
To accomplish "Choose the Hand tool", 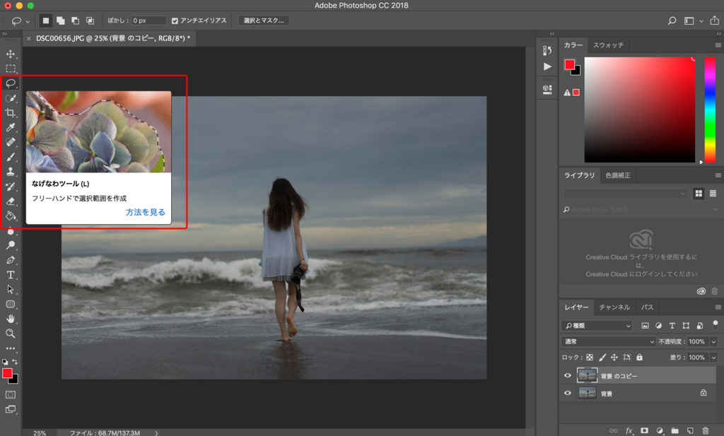I will [x=11, y=319].
